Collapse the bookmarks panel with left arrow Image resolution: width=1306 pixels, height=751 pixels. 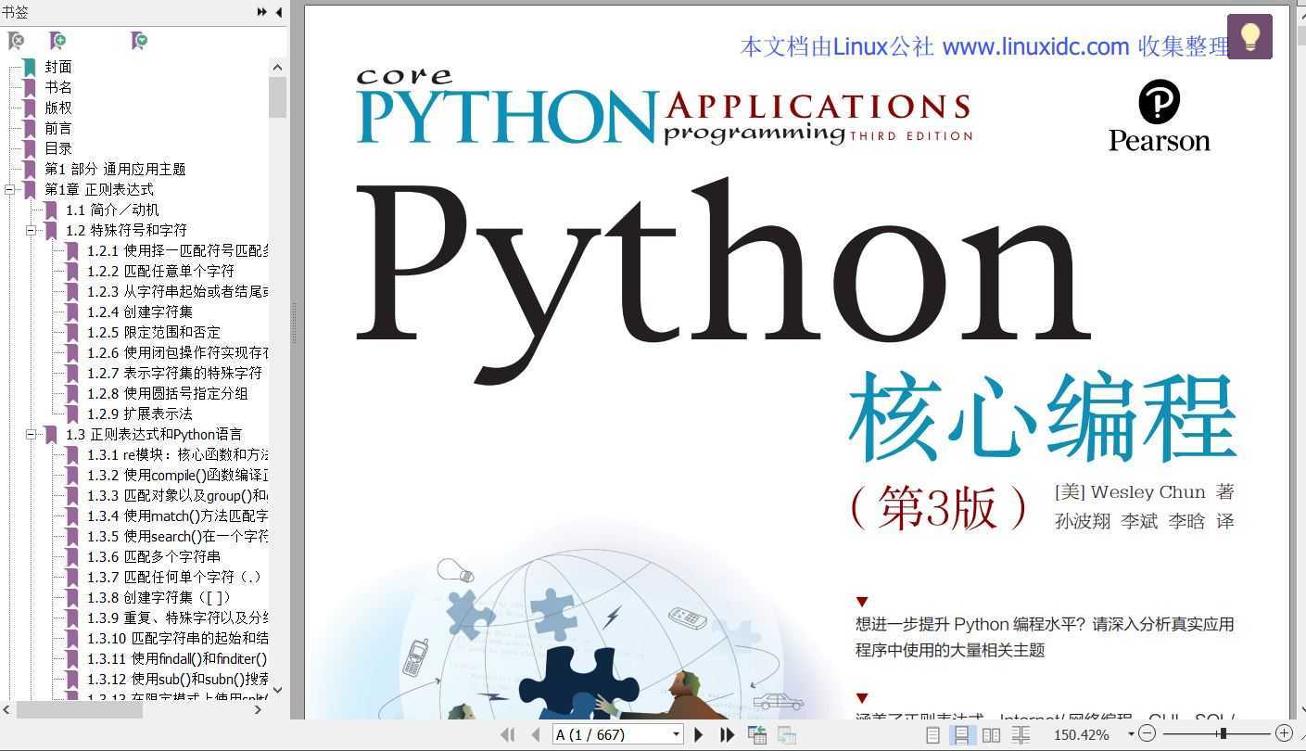[279, 12]
